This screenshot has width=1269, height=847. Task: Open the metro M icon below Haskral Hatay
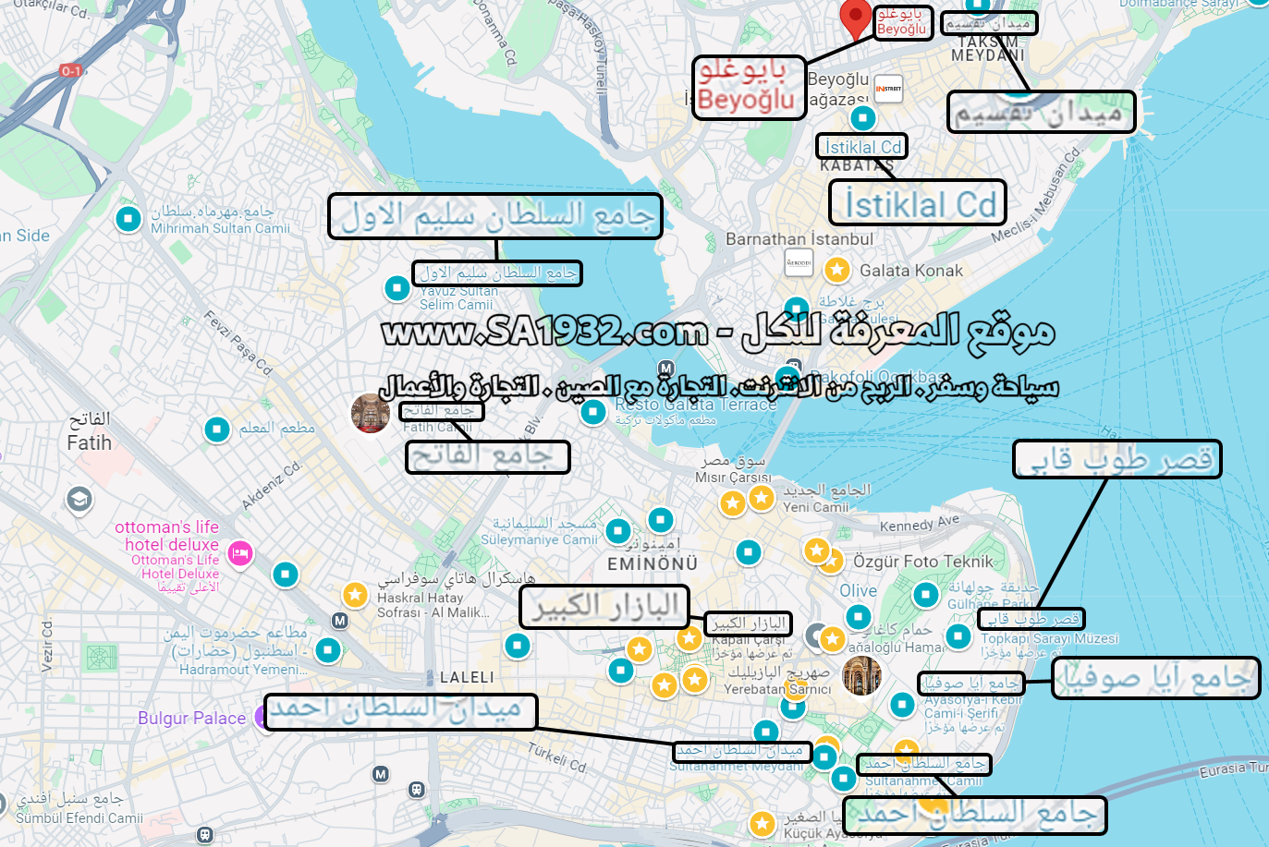coord(340,621)
